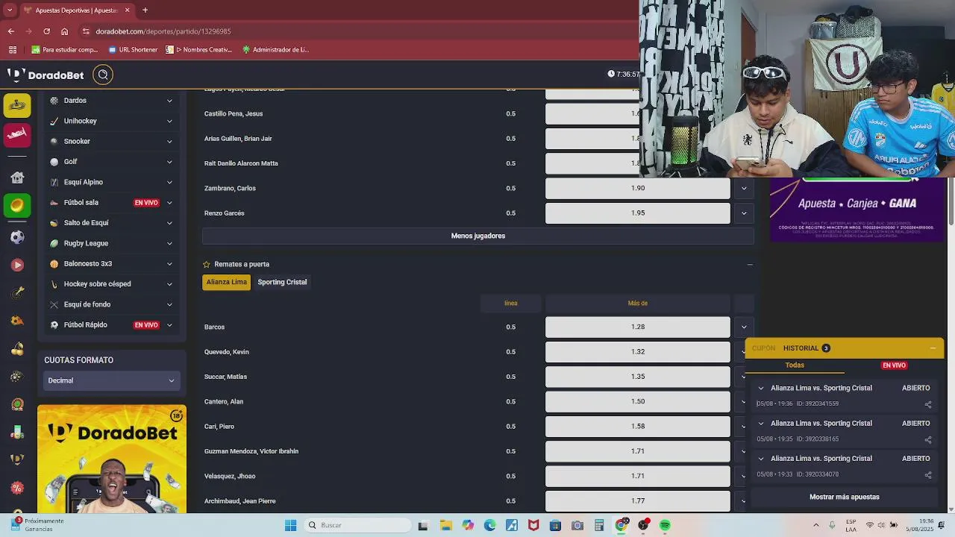Click Menos jugadores button
This screenshot has height=537, width=955.
click(x=478, y=236)
